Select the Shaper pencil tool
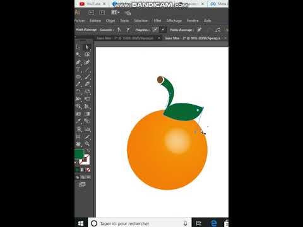 click(x=78, y=84)
